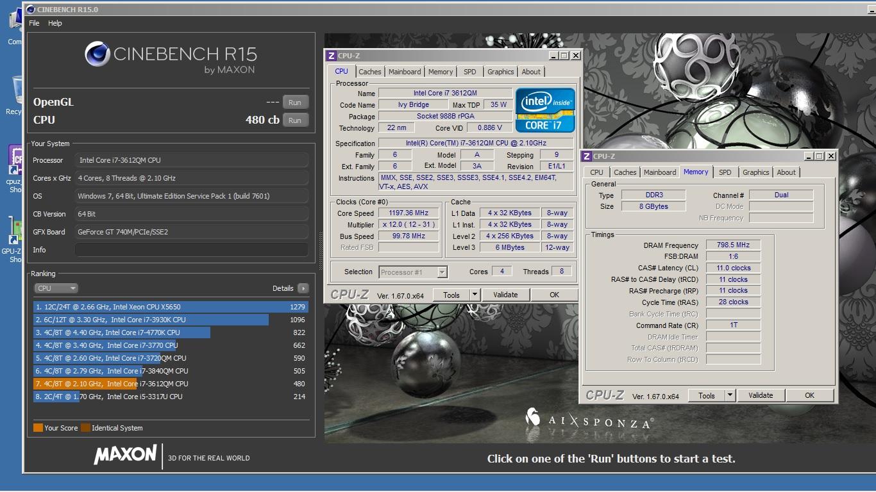Click the Memory Type DDR3 field
This screenshot has height=492, width=876.
click(x=653, y=195)
